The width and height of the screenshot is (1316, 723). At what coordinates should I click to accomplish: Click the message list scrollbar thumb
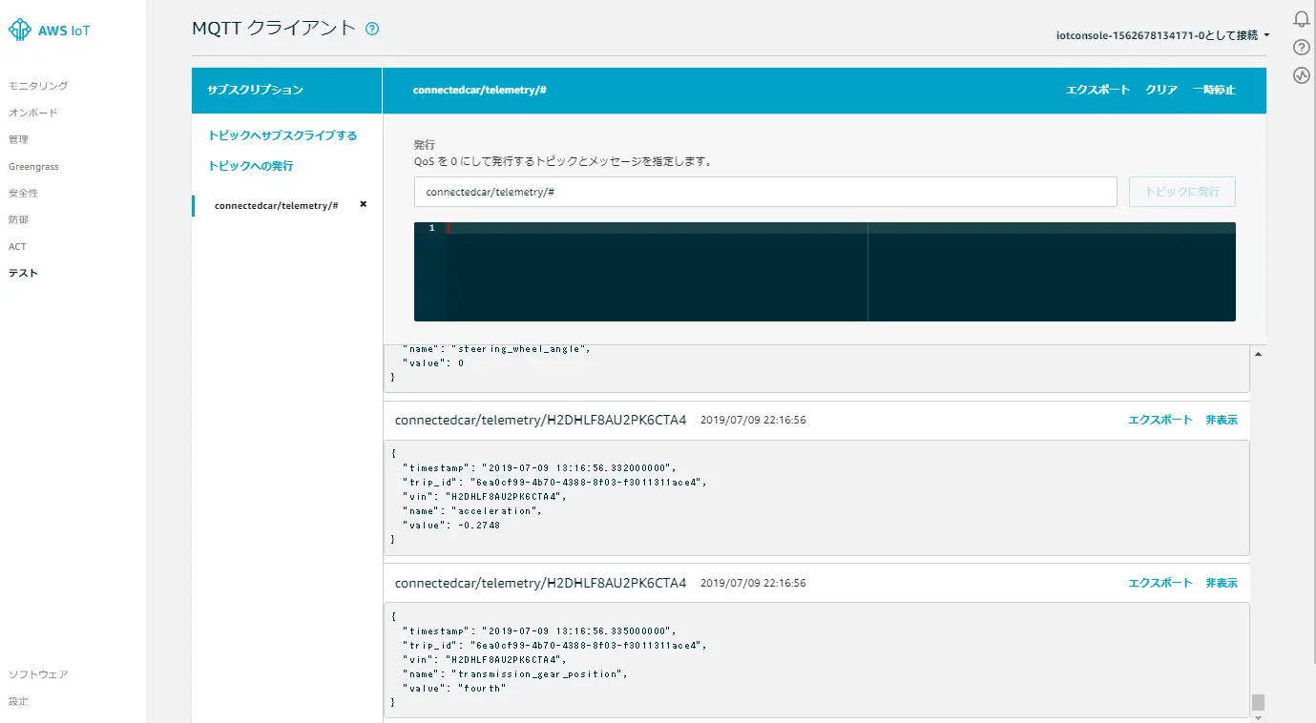tap(1258, 702)
